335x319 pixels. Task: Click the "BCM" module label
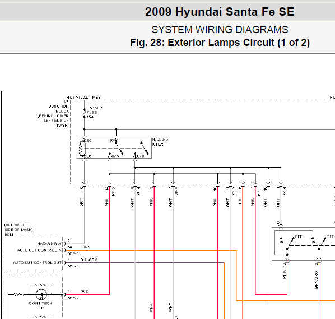pyautogui.click(x=9, y=235)
